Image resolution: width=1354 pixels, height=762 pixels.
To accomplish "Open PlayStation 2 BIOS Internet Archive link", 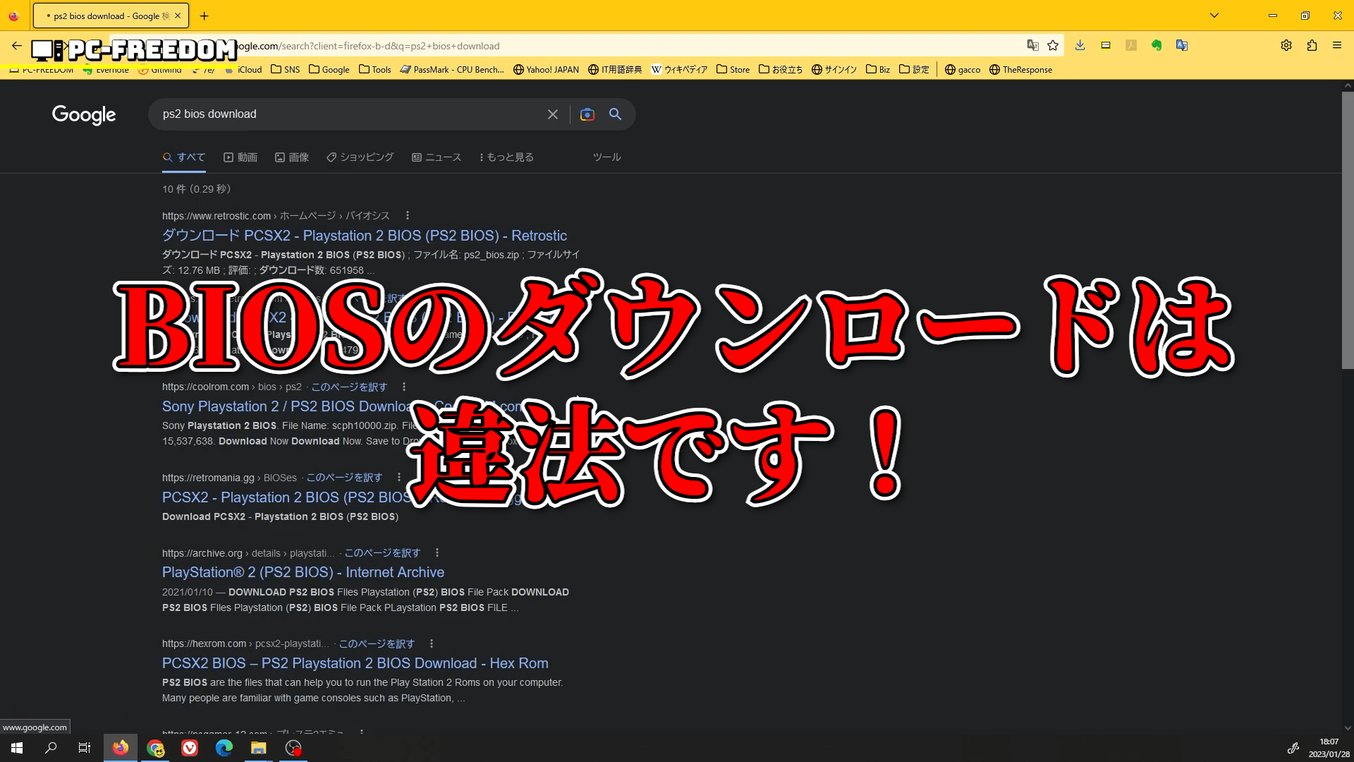I will tap(303, 572).
